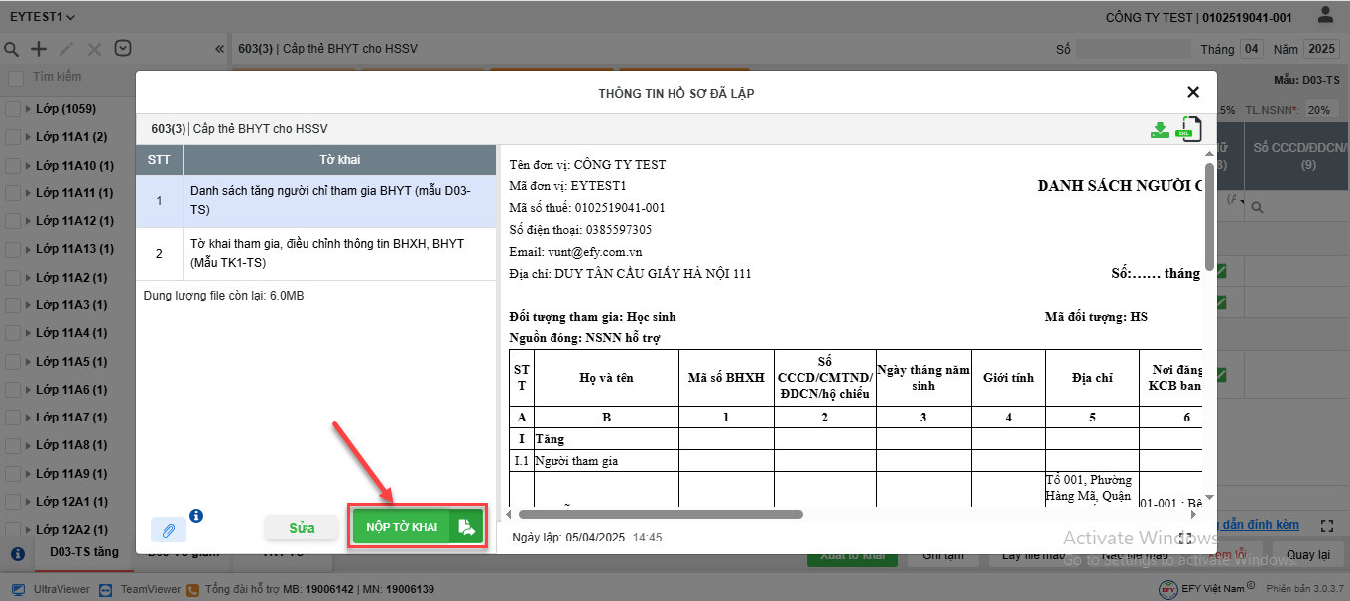This screenshot has width=1350, height=601.
Task: Click the Sửa edit button
Action: click(x=302, y=528)
